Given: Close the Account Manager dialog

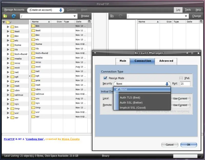Looking at the screenshot, I should point(198,53).
